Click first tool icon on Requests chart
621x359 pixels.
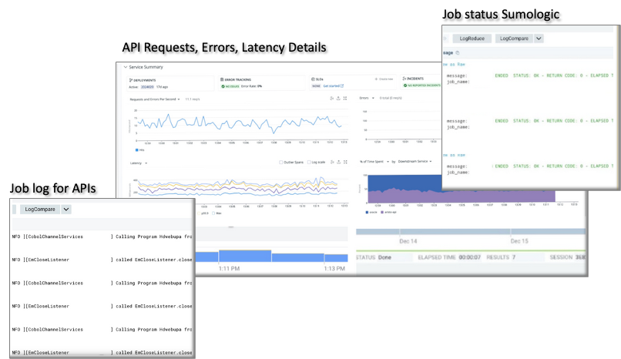pos(332,98)
